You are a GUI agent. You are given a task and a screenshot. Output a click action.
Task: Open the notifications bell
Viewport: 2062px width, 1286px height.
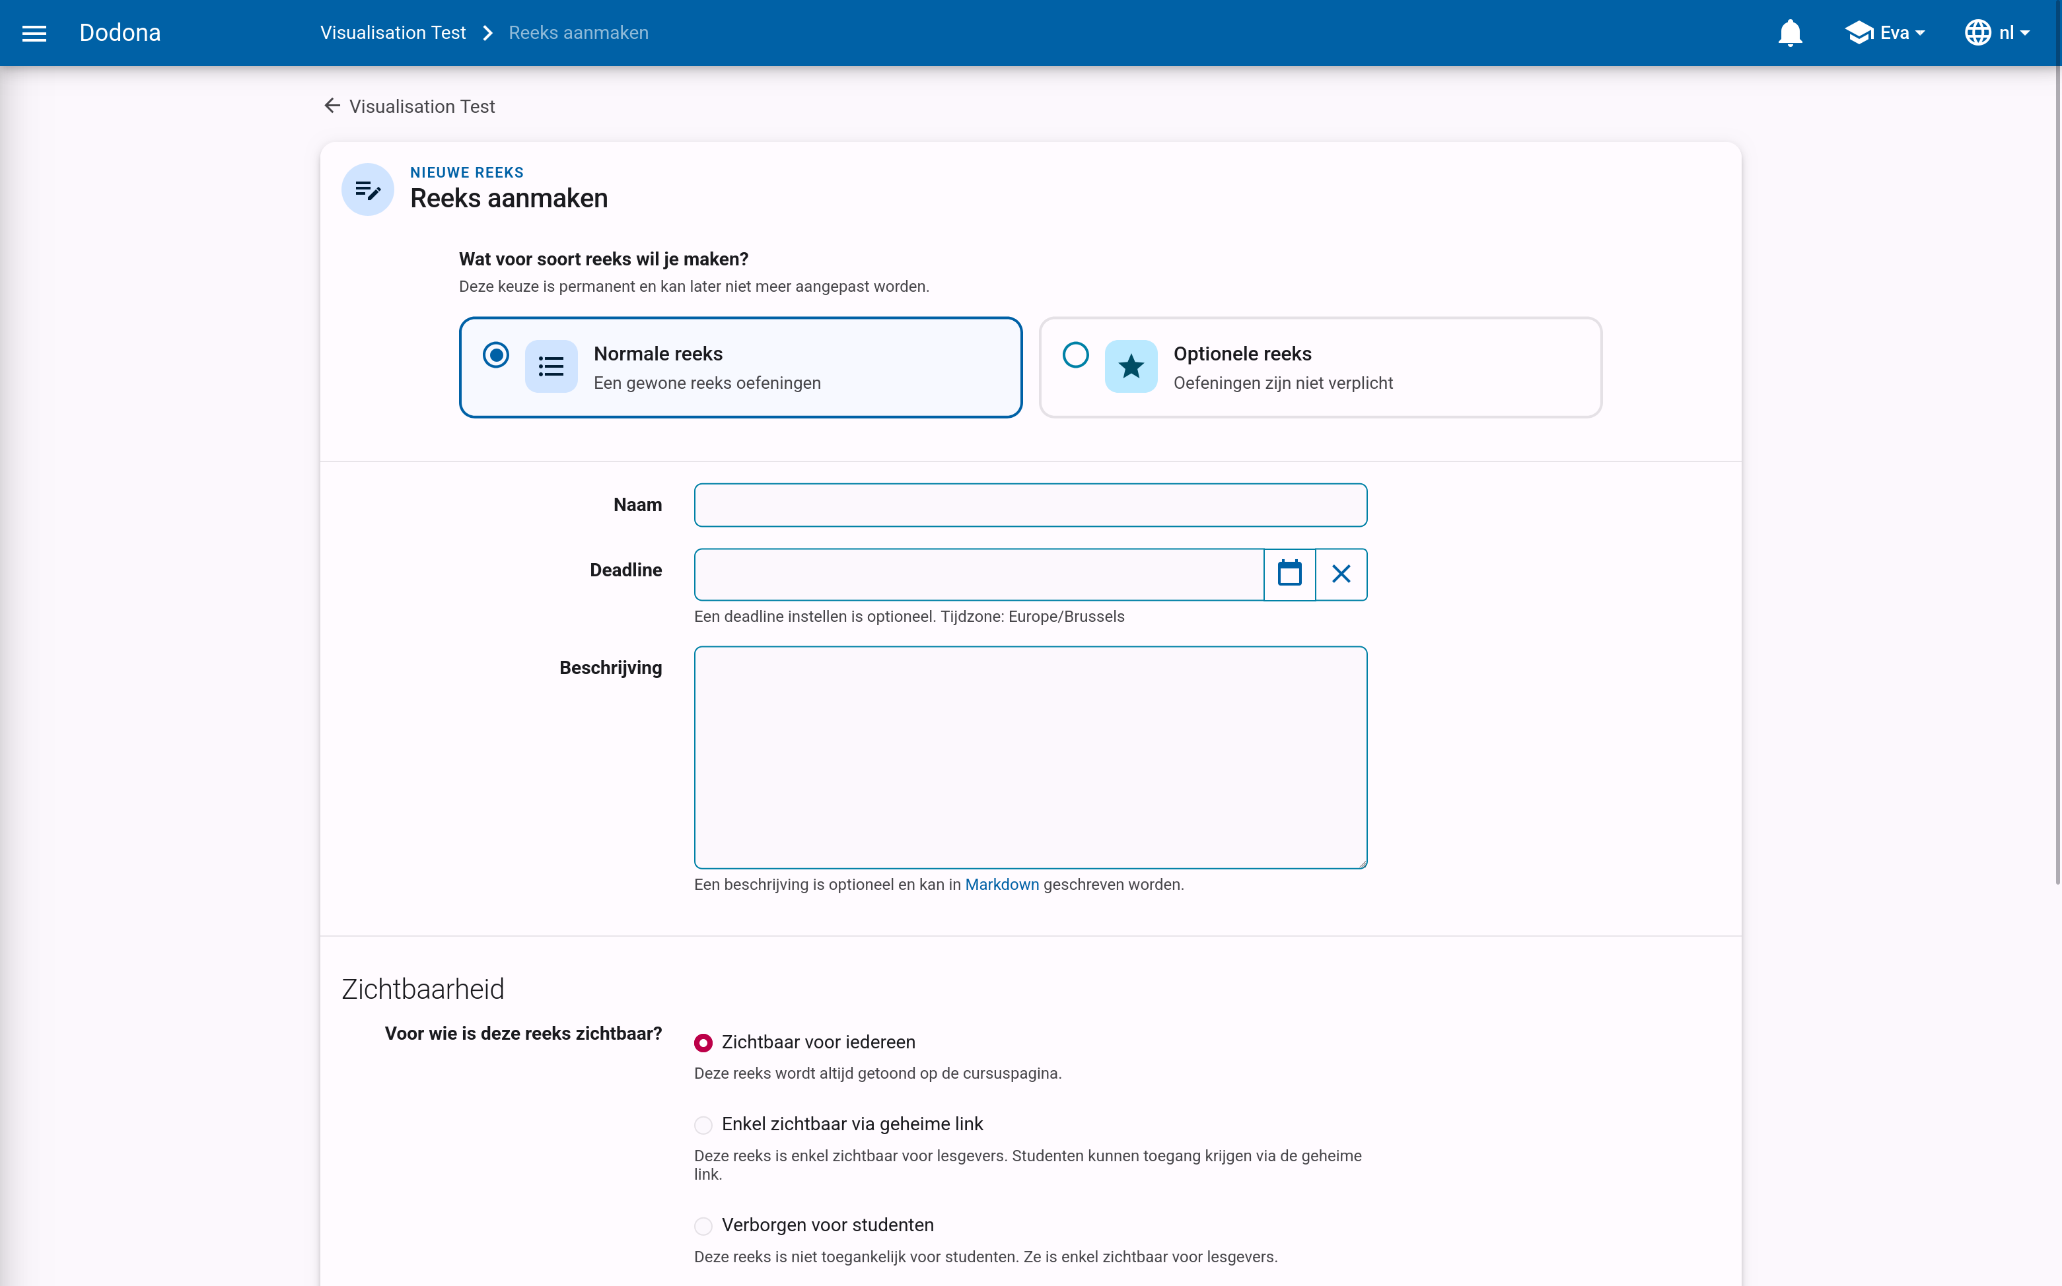[1790, 33]
